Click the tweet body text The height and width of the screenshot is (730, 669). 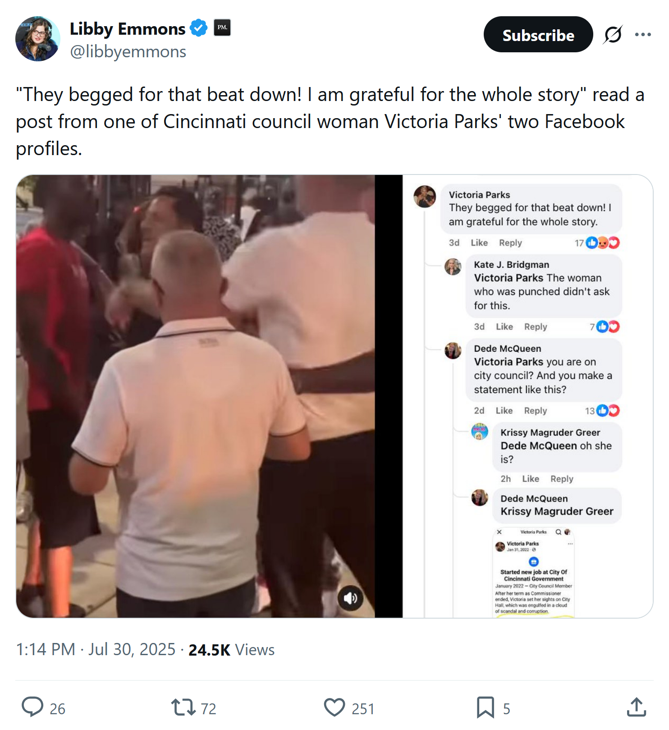click(x=330, y=121)
